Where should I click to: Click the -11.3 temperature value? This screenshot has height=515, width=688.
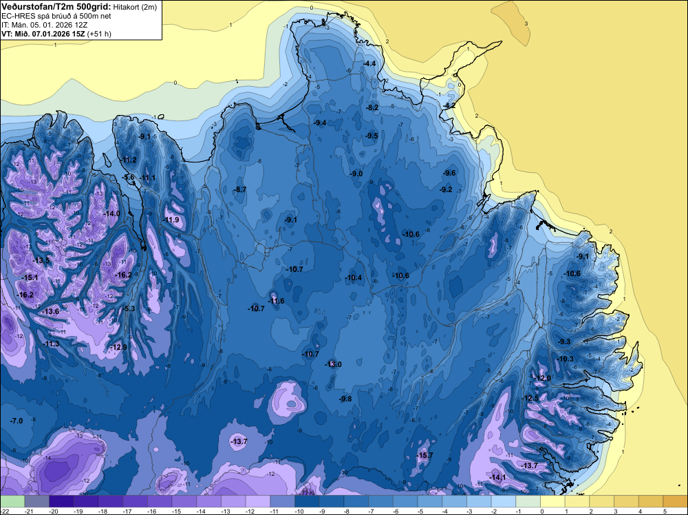52,344
